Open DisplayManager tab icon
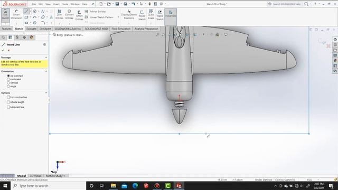The width and height of the screenshot is (338, 190). click(31, 37)
